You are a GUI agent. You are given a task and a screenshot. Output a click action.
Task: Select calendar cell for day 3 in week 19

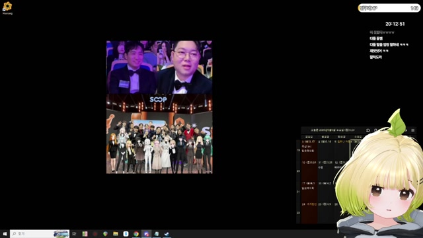(309, 150)
